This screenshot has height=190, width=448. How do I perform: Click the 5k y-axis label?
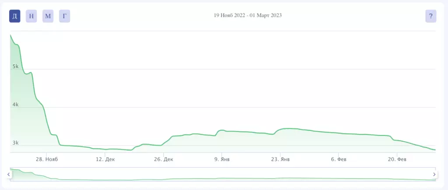coord(15,67)
